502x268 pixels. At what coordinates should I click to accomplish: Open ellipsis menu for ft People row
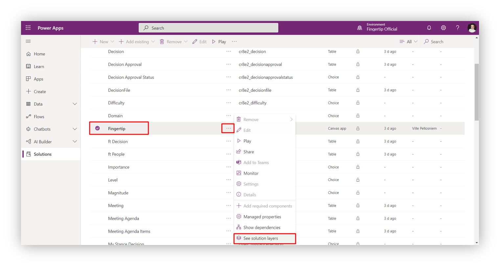pos(229,154)
